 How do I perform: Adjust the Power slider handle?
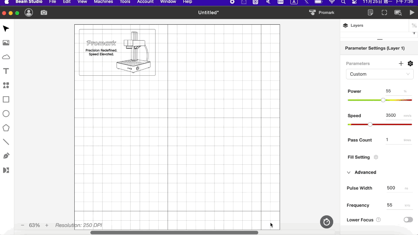pos(383,100)
